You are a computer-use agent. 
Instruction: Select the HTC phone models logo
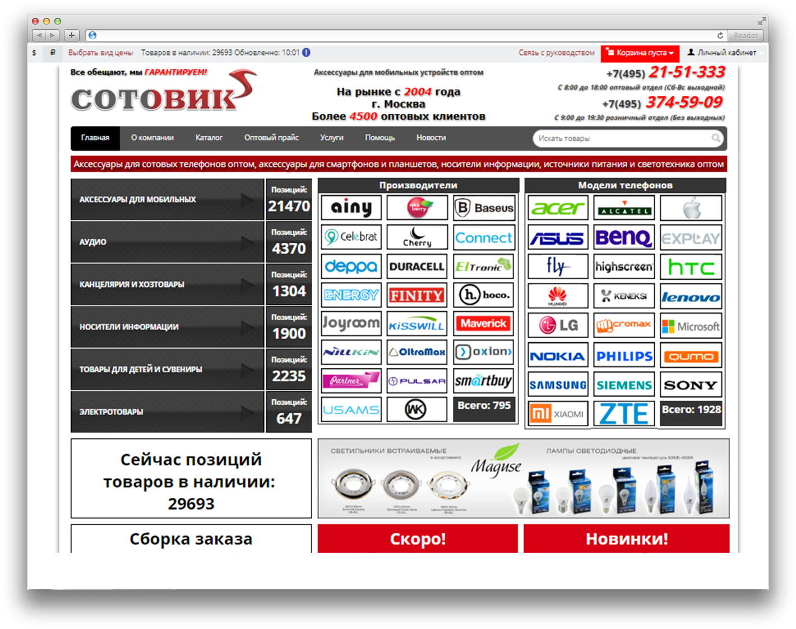[x=691, y=267]
